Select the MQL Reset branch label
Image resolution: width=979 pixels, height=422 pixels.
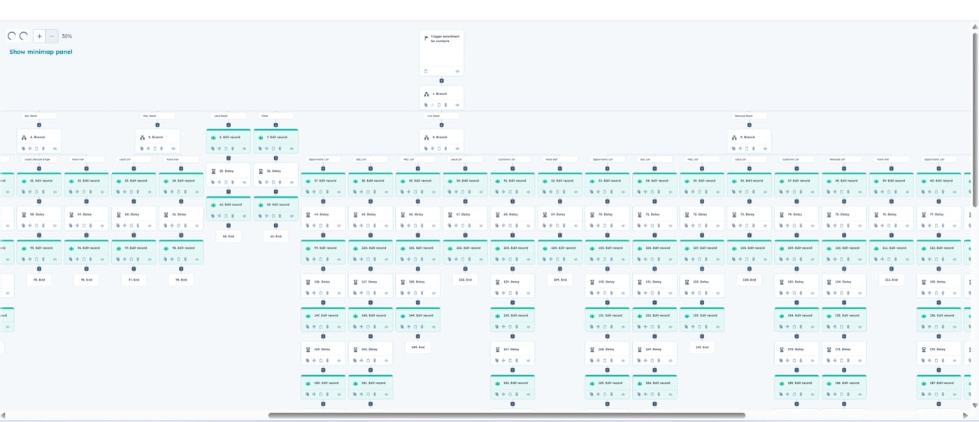[157, 116]
